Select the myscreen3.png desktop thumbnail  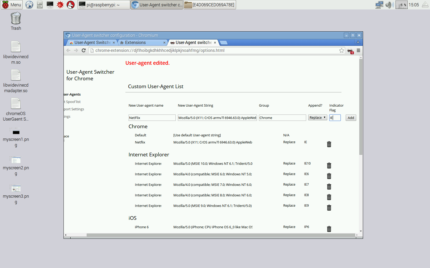point(16,195)
